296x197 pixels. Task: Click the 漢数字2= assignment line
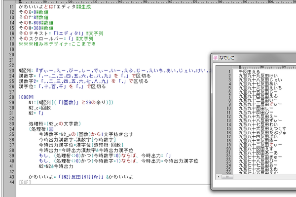[83, 81]
